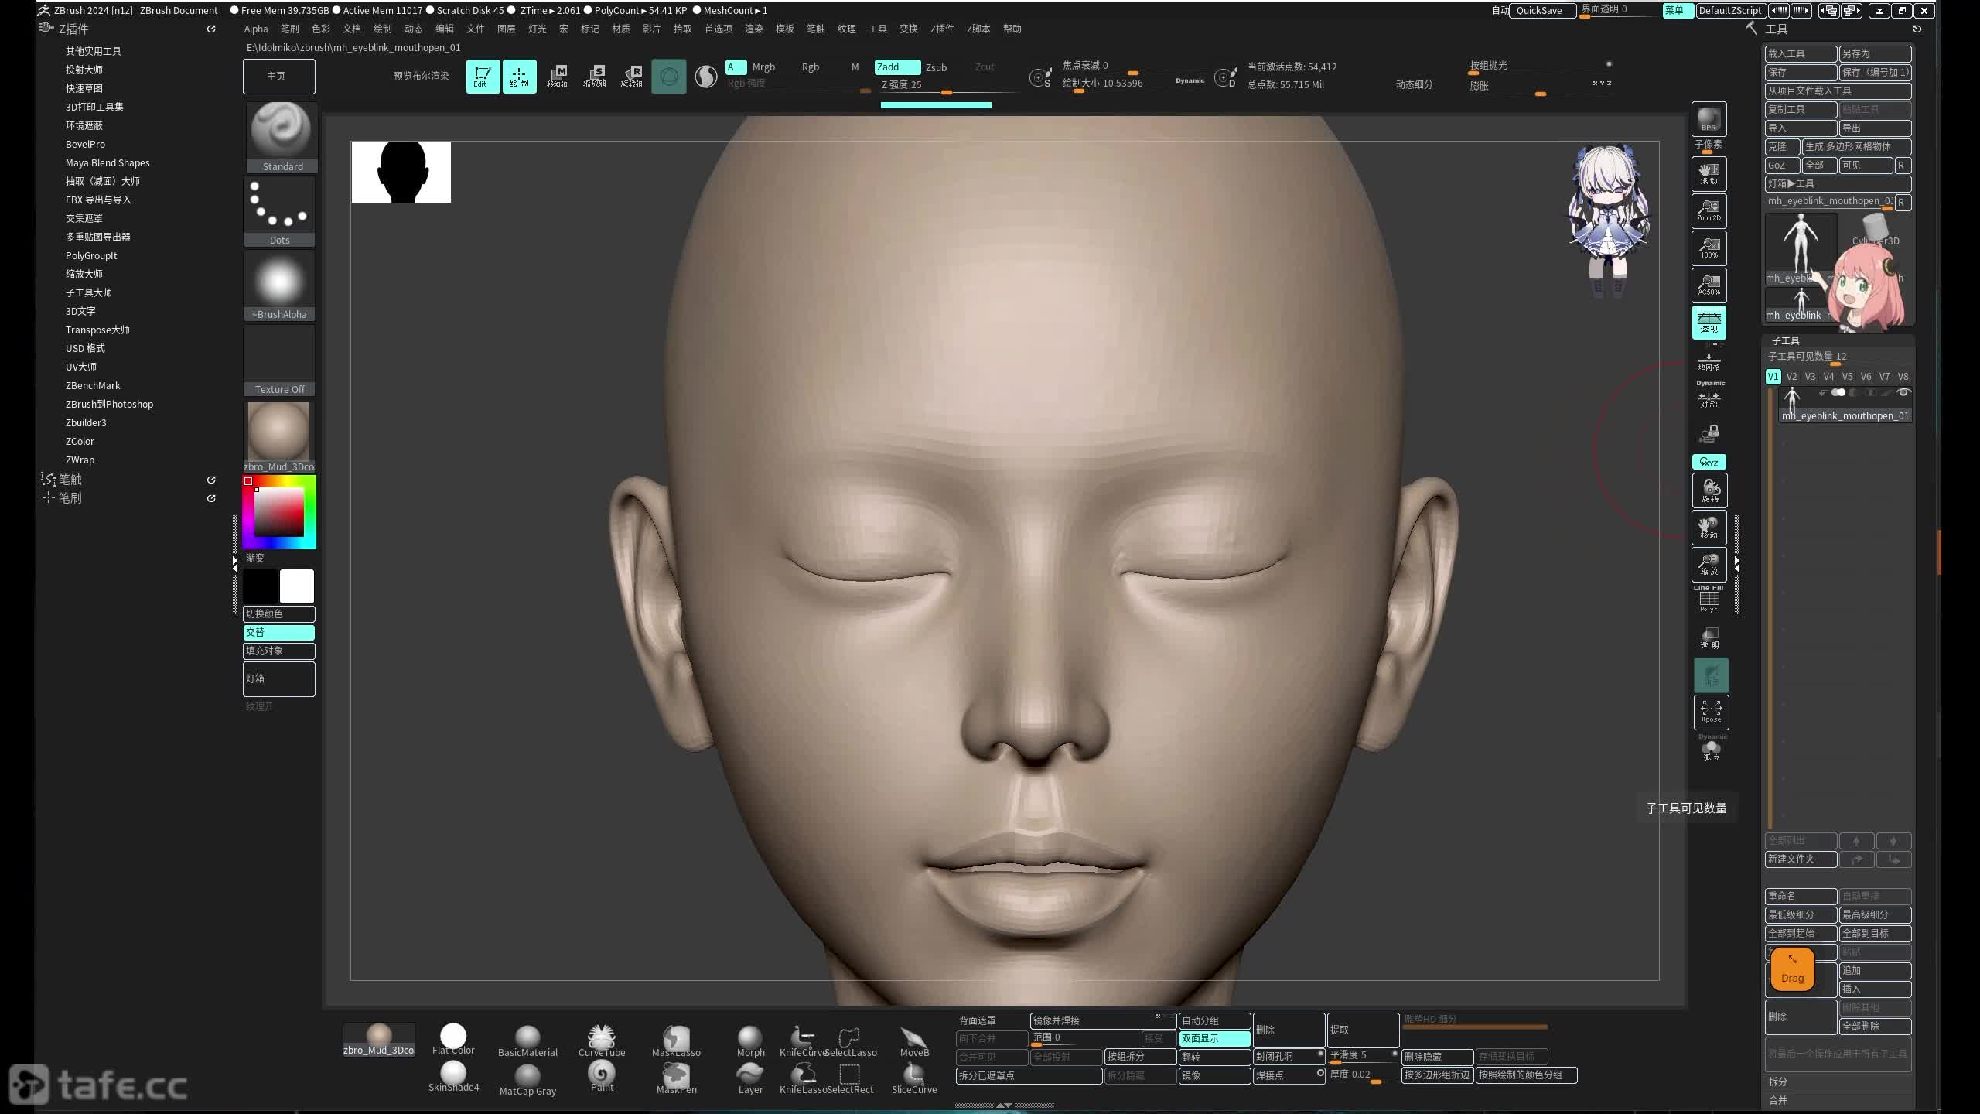Click the GoZ button
Viewport: 1980px width, 1114px height.
pyautogui.click(x=1782, y=166)
